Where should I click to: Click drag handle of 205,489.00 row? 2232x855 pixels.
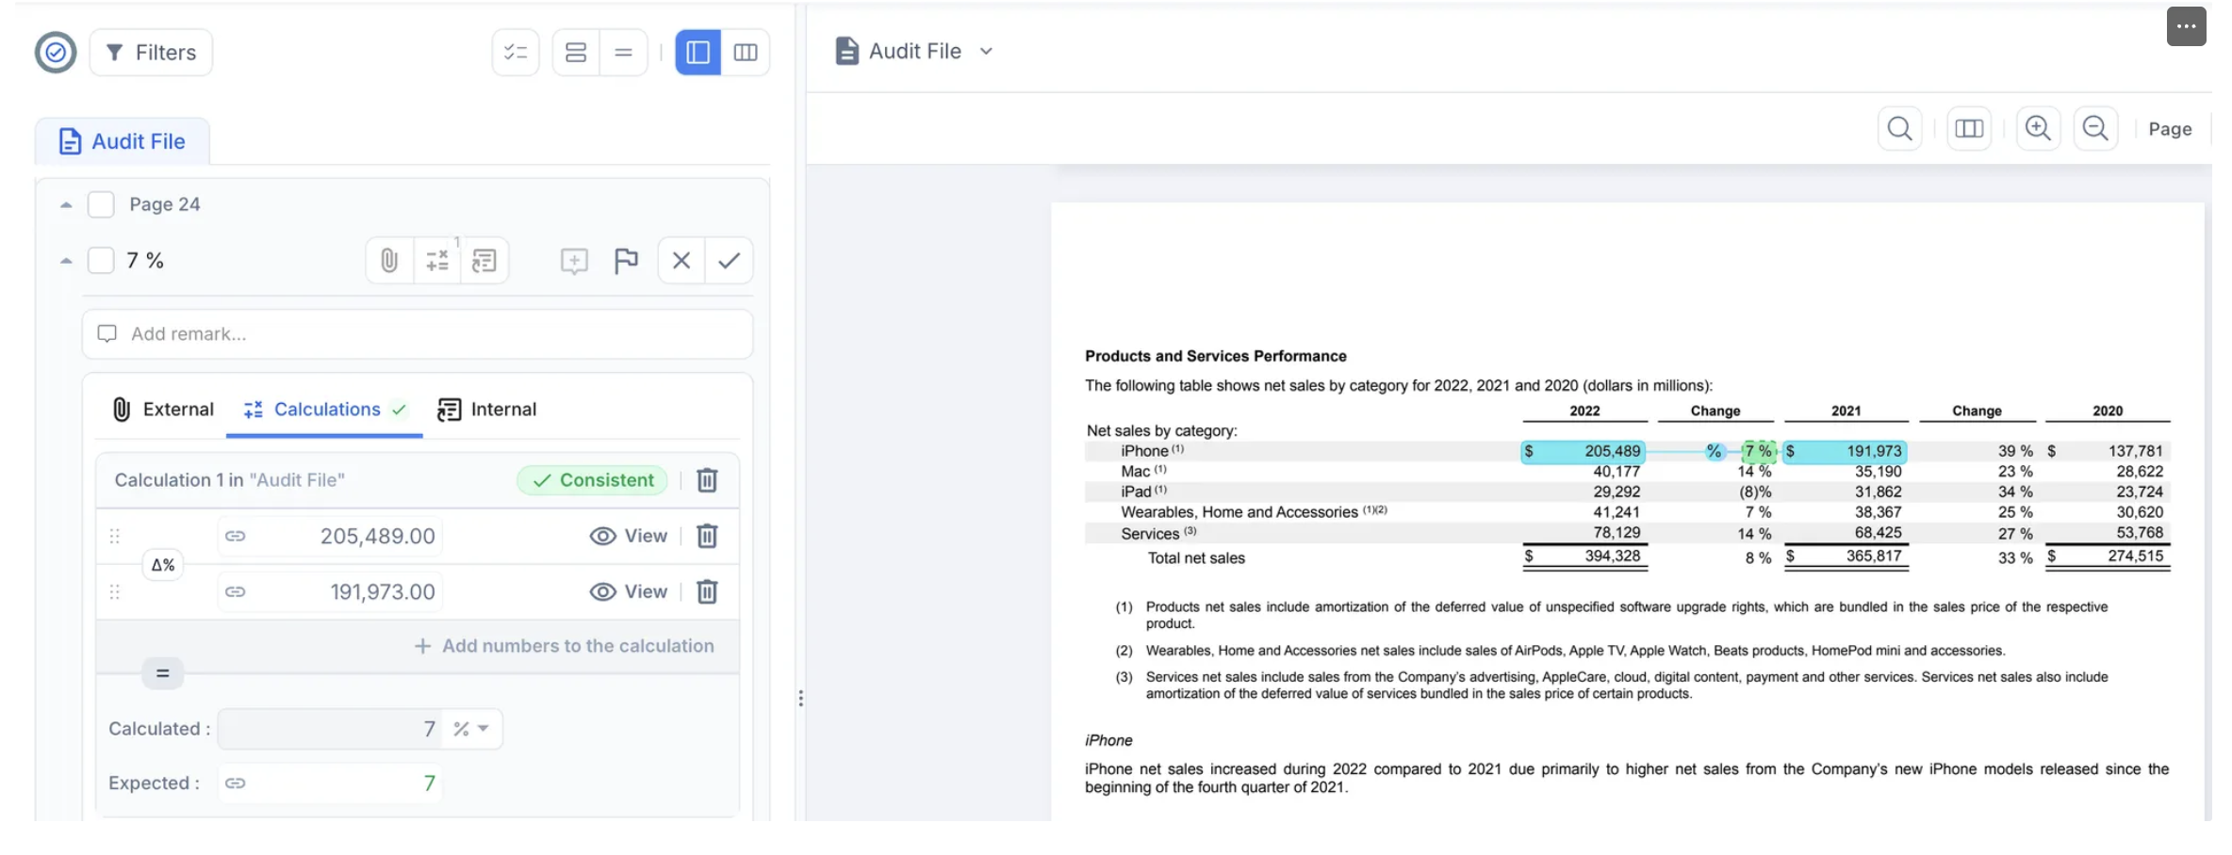115,536
